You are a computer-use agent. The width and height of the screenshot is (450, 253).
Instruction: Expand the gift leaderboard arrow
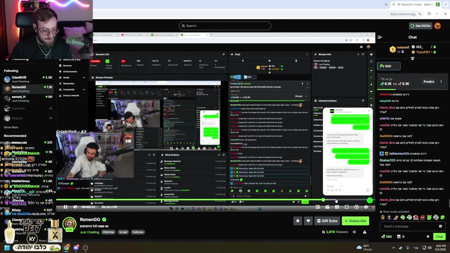412,59
